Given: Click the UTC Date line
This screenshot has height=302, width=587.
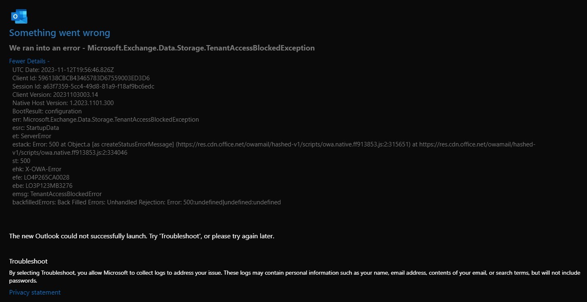Looking at the screenshot, I should pyautogui.click(x=63, y=70).
